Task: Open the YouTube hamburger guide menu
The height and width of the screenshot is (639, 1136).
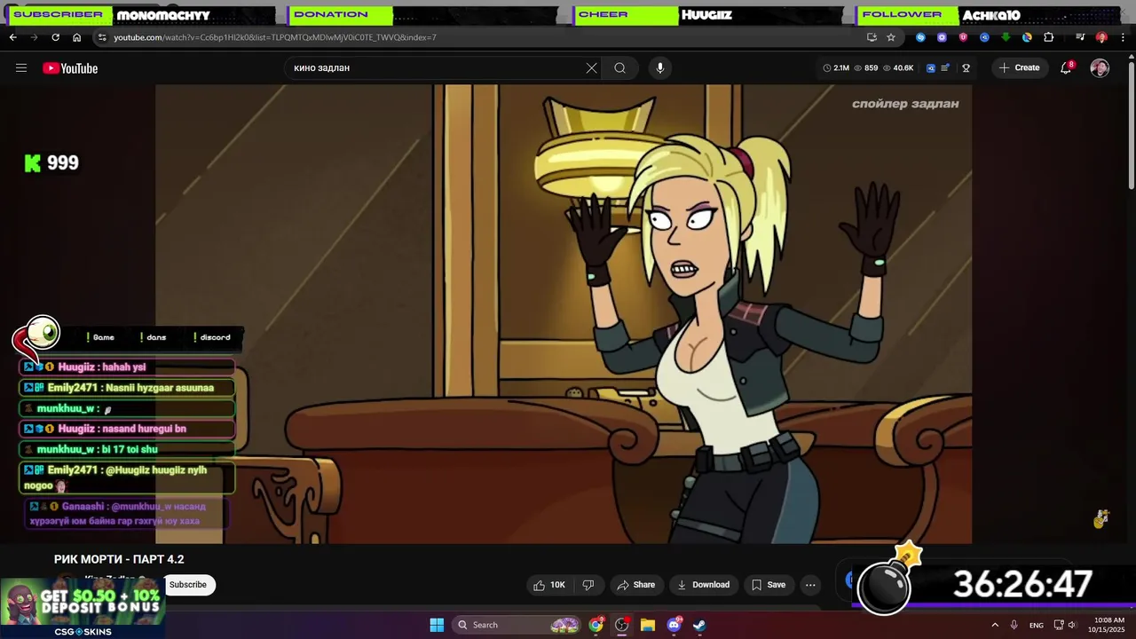Action: click(x=21, y=68)
